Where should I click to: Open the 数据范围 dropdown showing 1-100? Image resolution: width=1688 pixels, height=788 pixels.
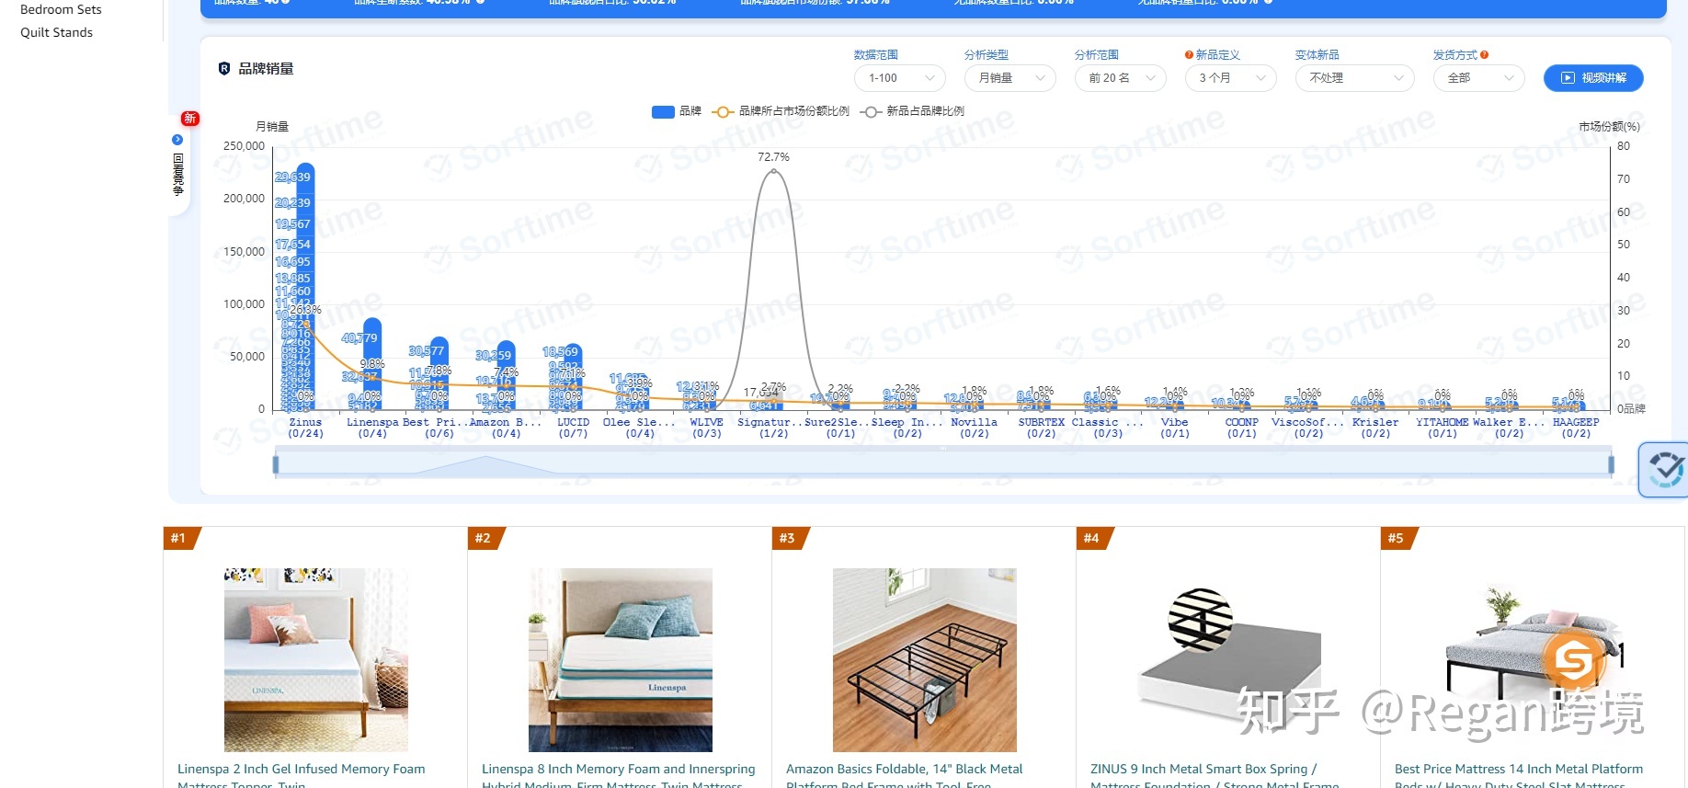coord(899,78)
